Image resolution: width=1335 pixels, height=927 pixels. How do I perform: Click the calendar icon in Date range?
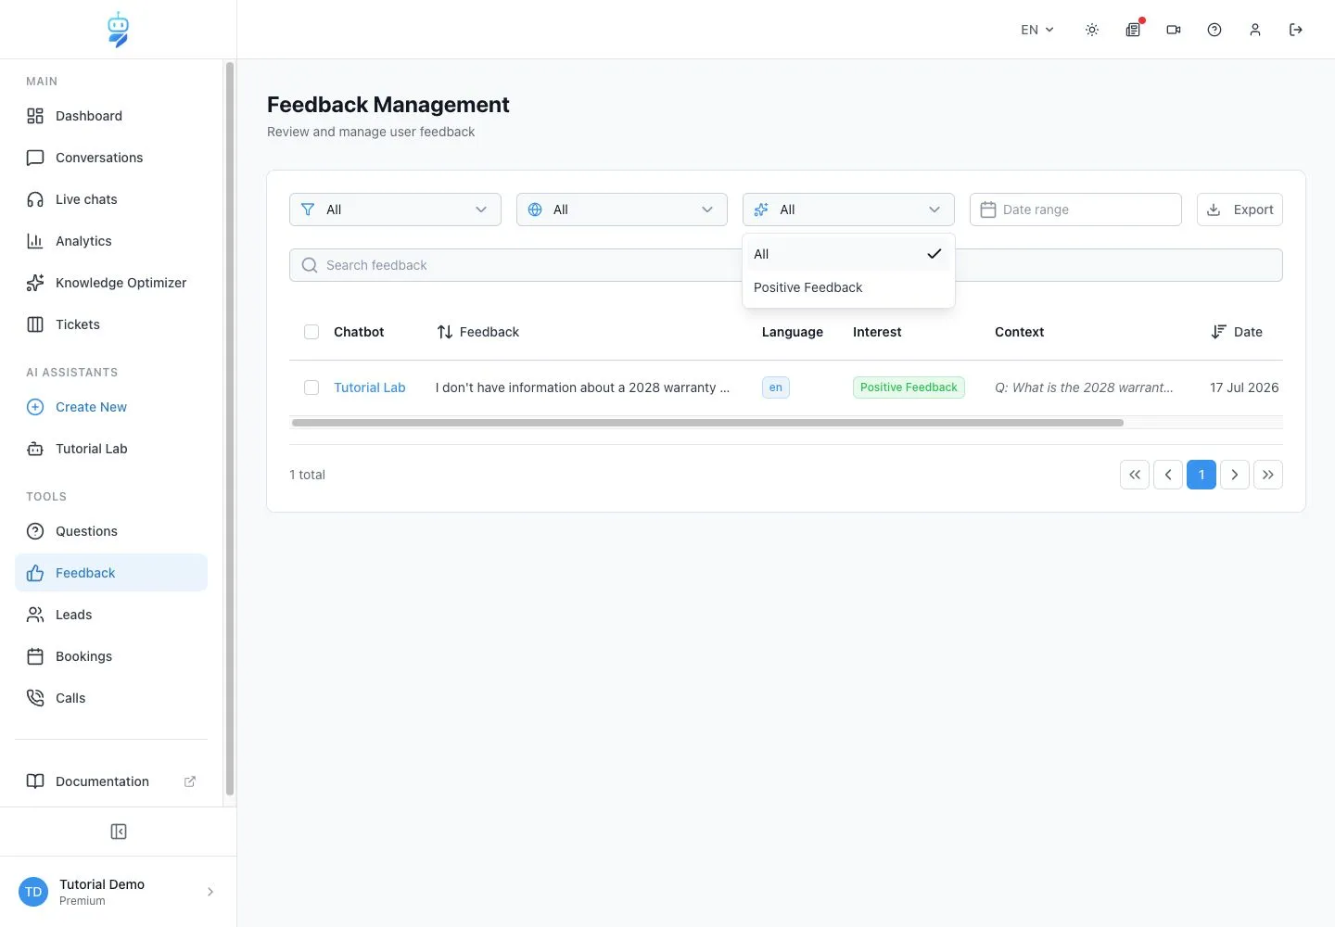coord(988,210)
